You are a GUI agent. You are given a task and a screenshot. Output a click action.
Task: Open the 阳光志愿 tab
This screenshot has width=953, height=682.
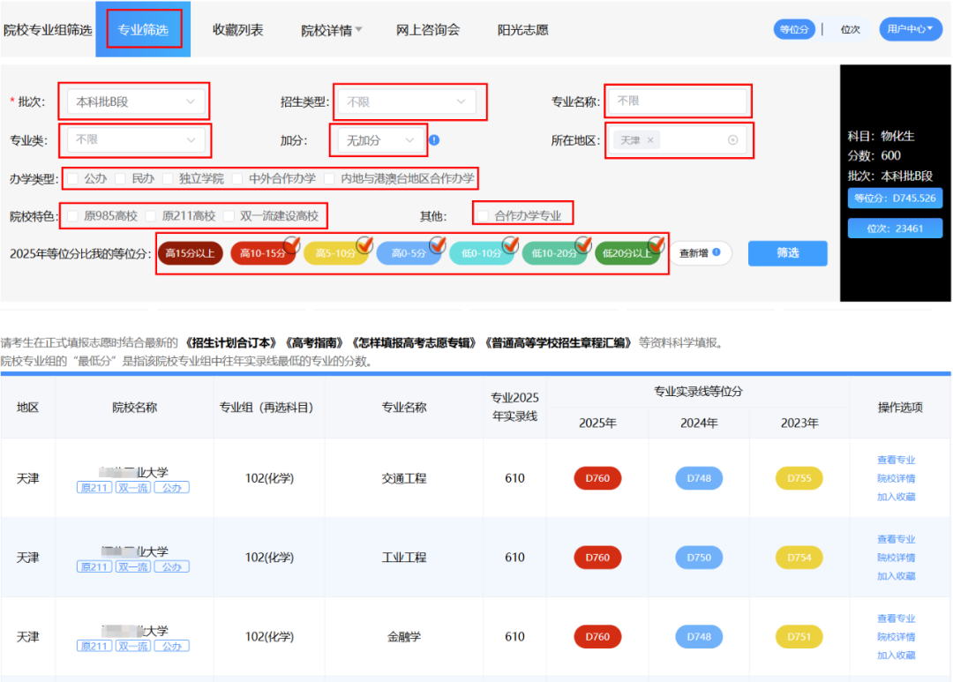coord(522,30)
